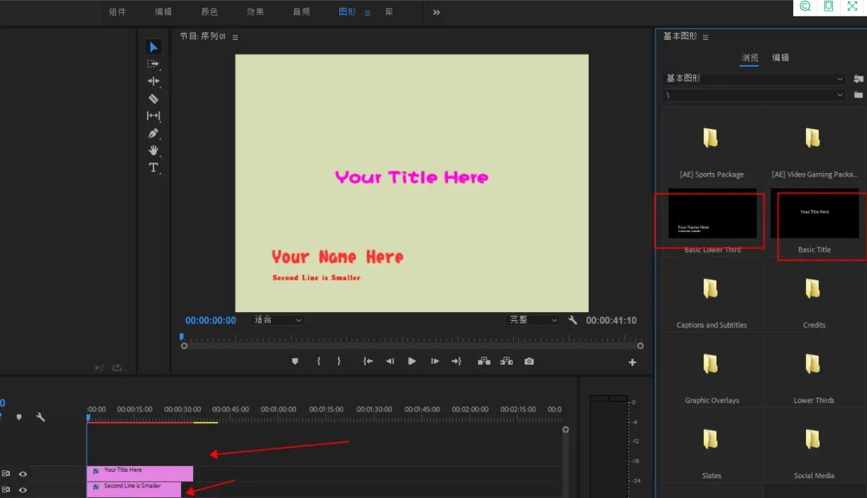Click the Extract button

coord(506,361)
